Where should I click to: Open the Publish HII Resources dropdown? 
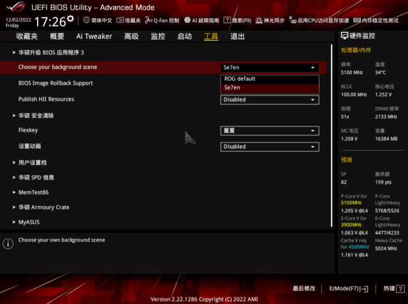pos(270,99)
